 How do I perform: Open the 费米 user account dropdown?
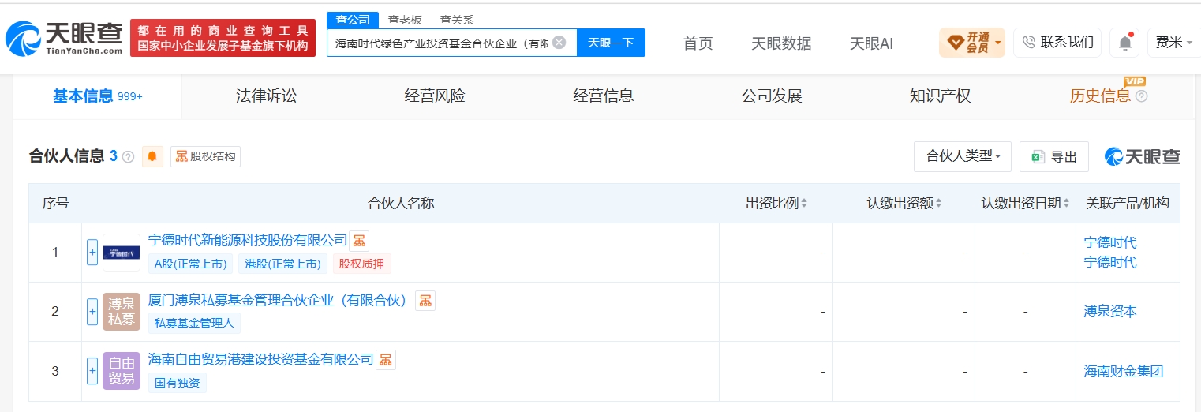1174,43
